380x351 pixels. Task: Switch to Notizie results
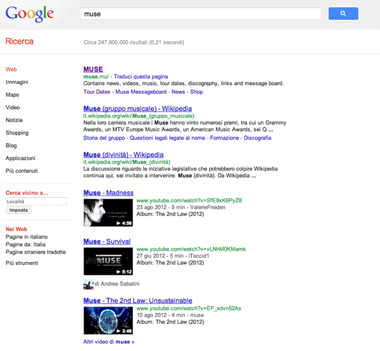14,120
